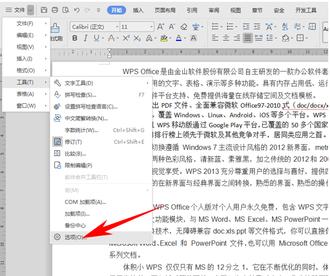Click the Chinese layout A icon
This screenshot has width=330, height=276.
point(269,27)
